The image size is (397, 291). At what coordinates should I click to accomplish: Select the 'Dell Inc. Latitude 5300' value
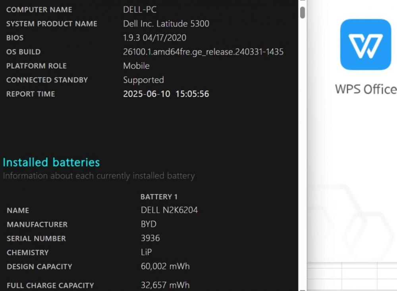pos(166,23)
